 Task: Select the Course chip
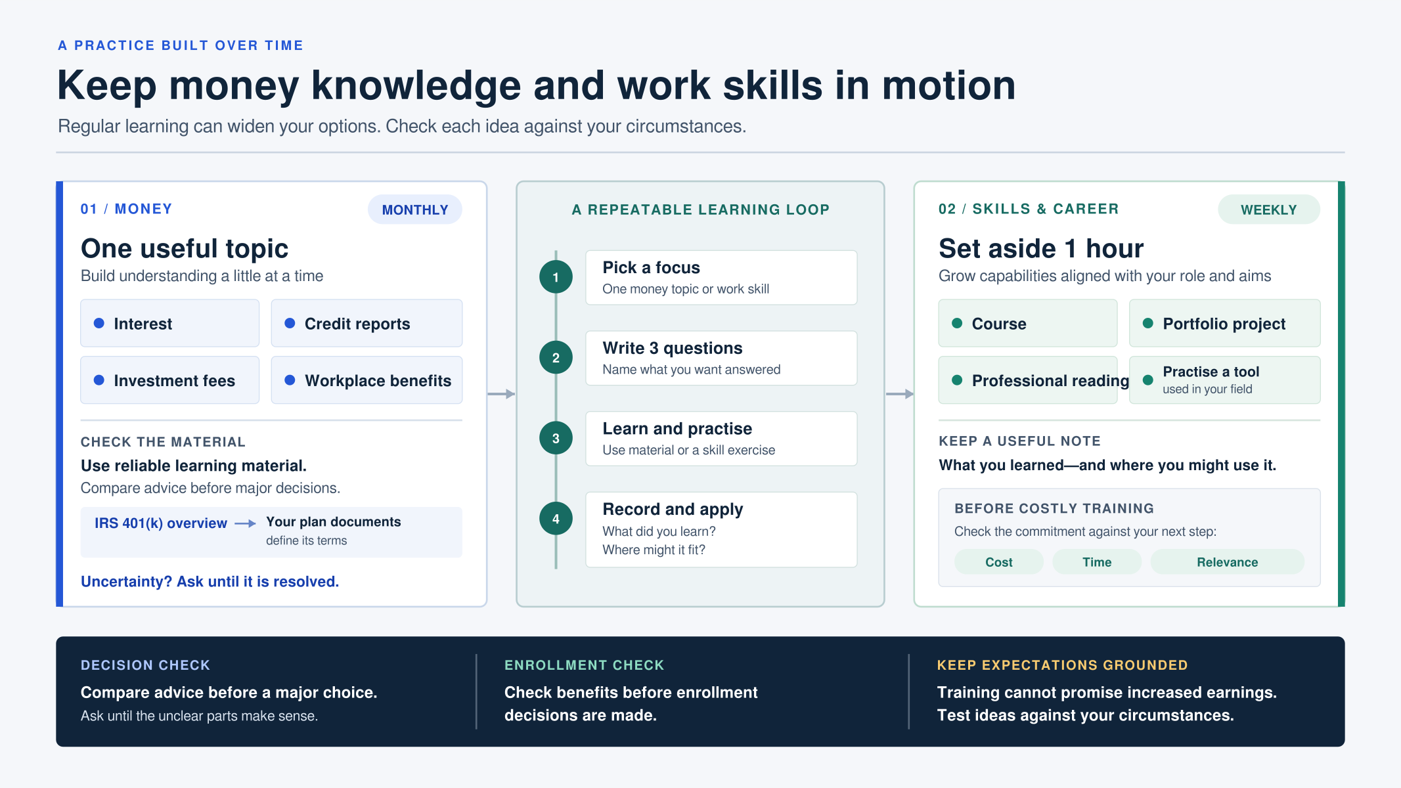[1027, 323]
